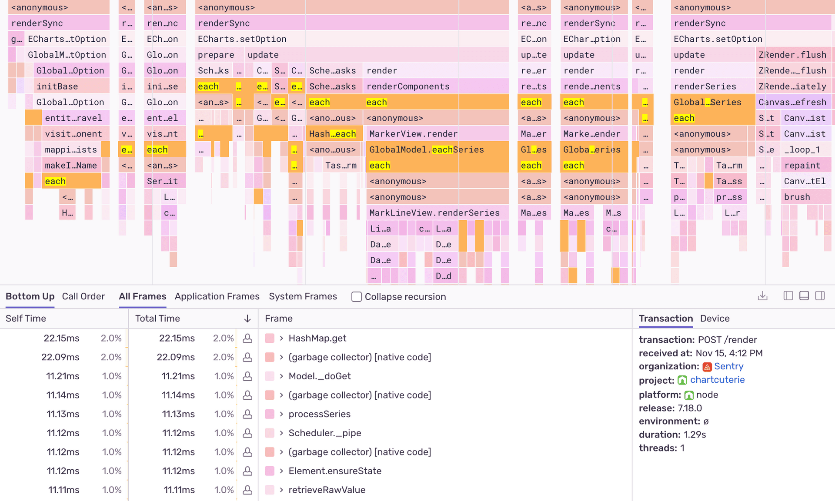Select the bottom panel layout icon

click(x=804, y=295)
